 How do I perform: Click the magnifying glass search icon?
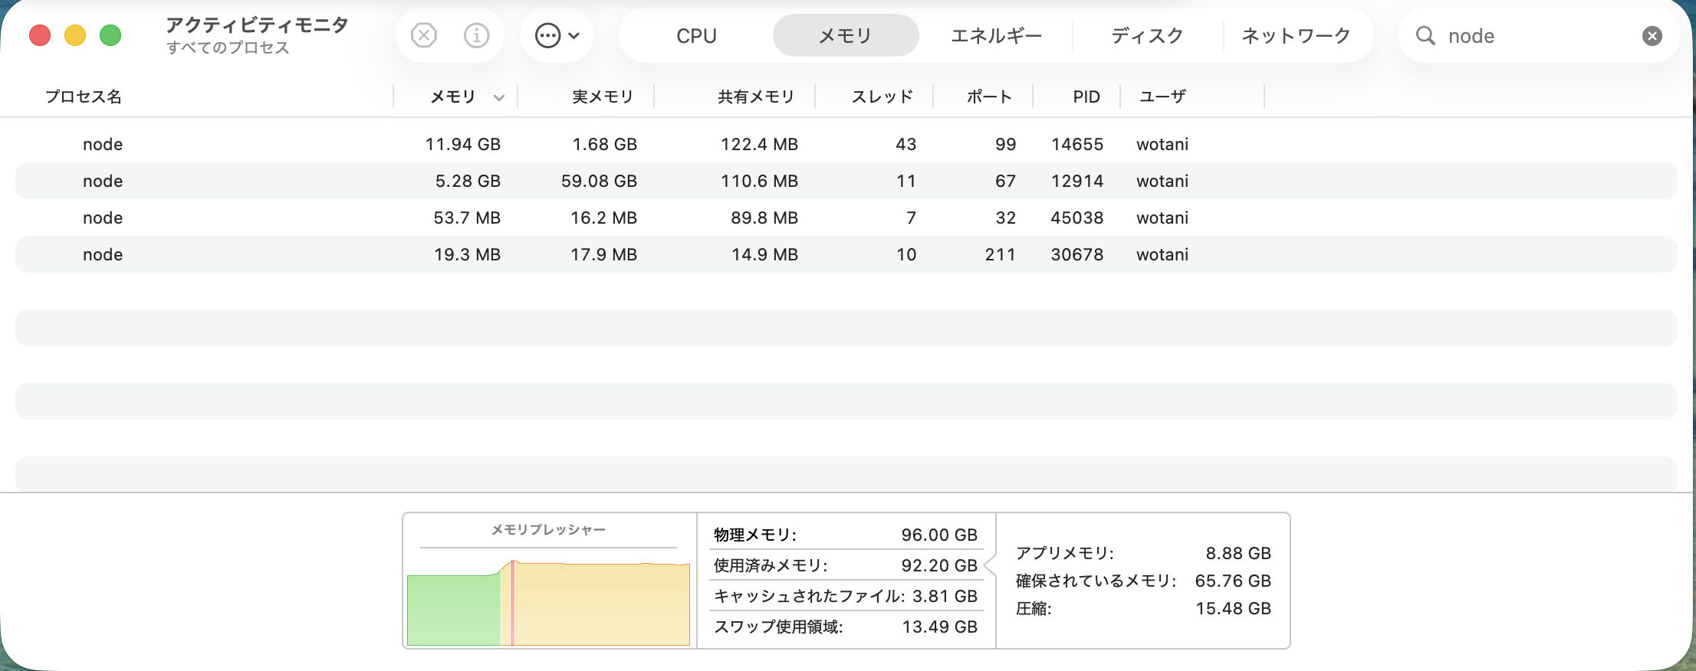click(1425, 36)
